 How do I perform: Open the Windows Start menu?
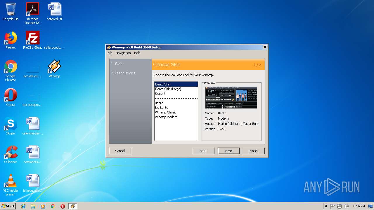coord(8,206)
